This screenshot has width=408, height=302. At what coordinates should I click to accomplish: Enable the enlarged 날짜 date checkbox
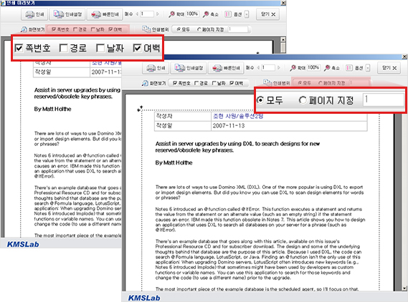100,48
